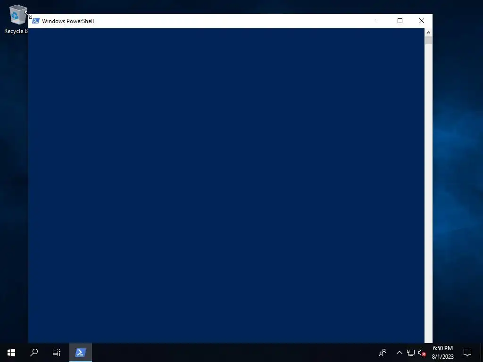Image resolution: width=483 pixels, height=362 pixels.
Task: Close the Windows PowerShell window
Action: 421,21
